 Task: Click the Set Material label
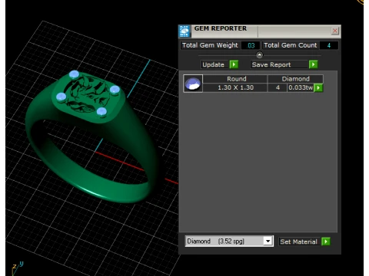298,242
